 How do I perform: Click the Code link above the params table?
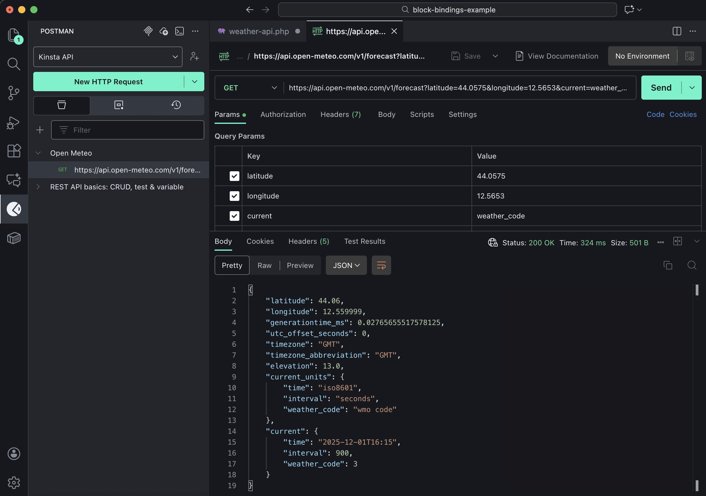click(655, 114)
